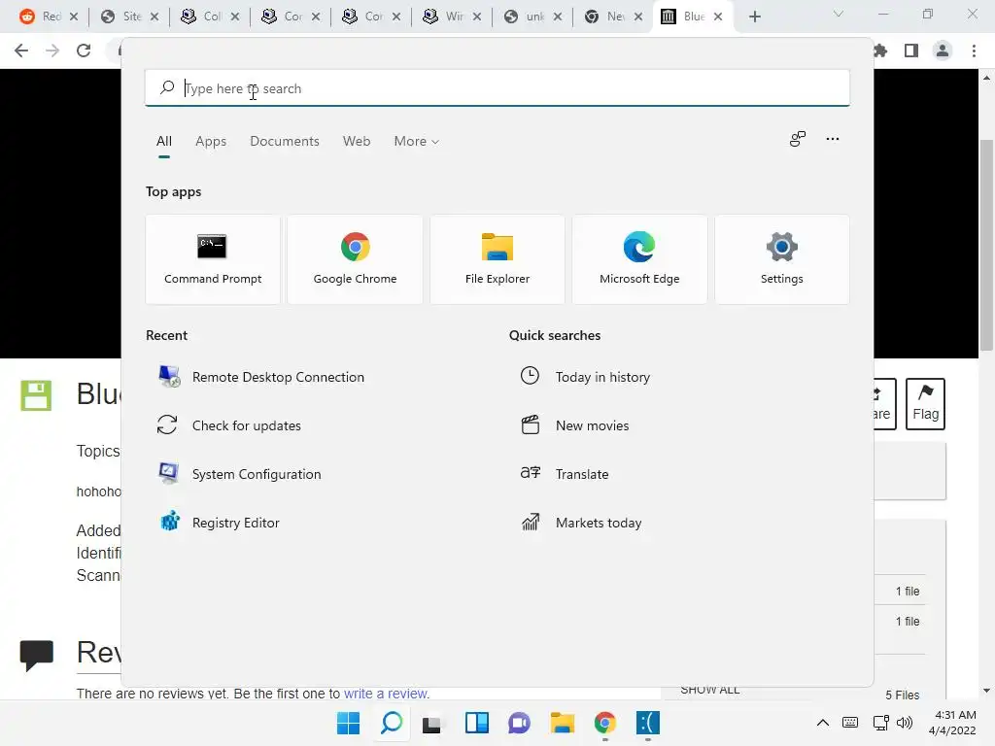Open touch keyboard from system tray
The image size is (995, 746).
click(850, 723)
